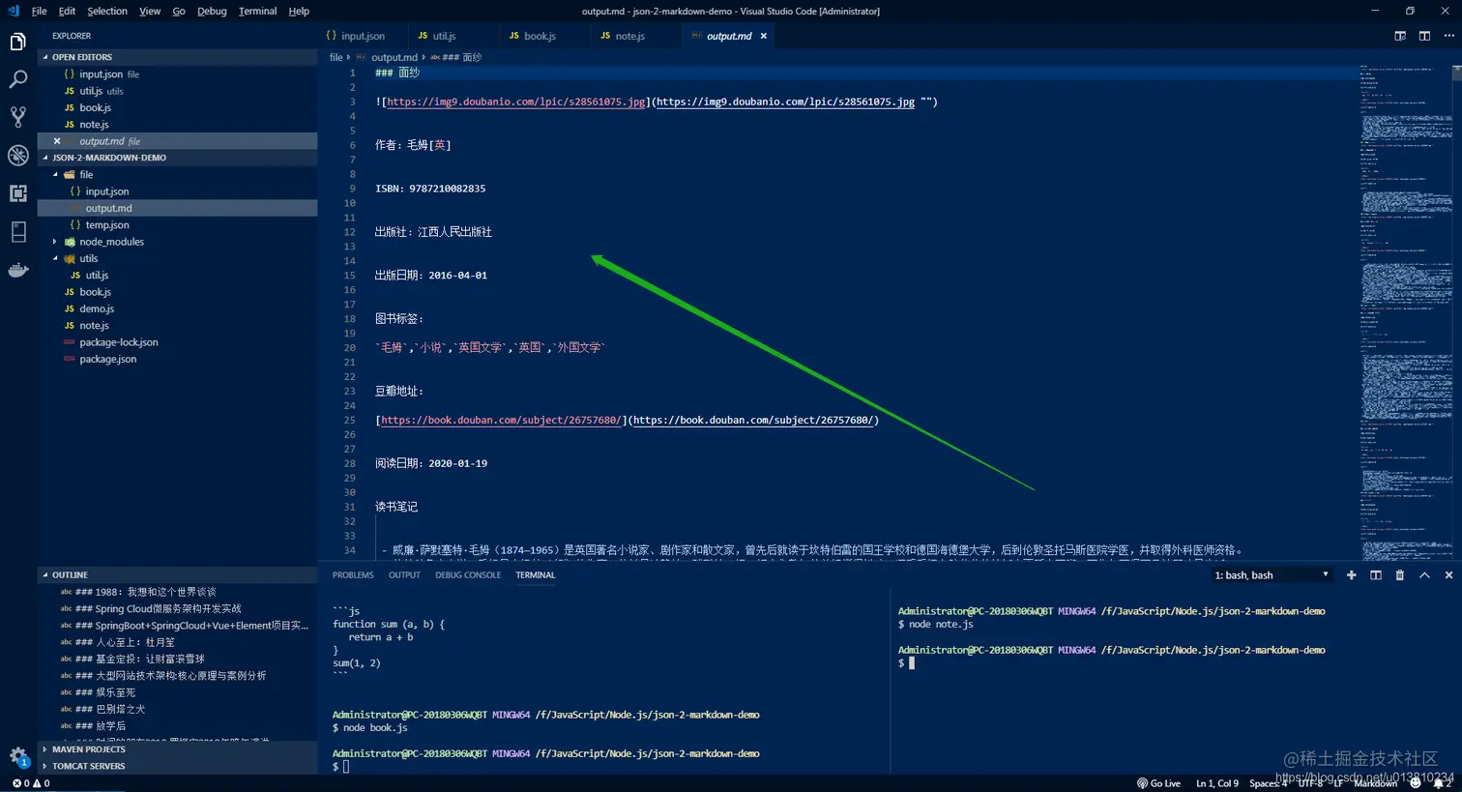This screenshot has height=792, width=1462.
Task: Close output.md in Open Editors list
Action: [57, 141]
